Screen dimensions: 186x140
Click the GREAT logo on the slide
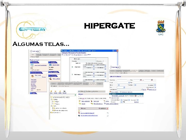pyautogui.click(x=32, y=29)
